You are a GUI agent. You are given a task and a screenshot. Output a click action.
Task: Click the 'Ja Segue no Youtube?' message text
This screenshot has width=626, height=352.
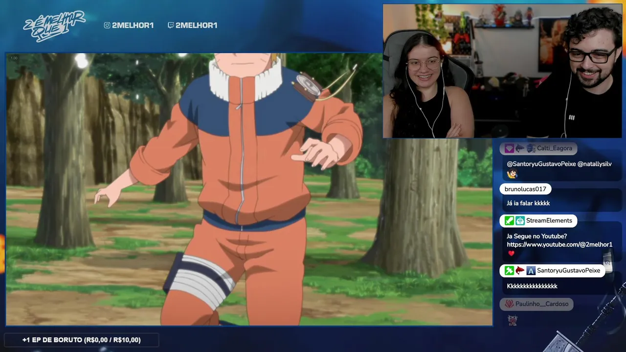click(x=537, y=236)
